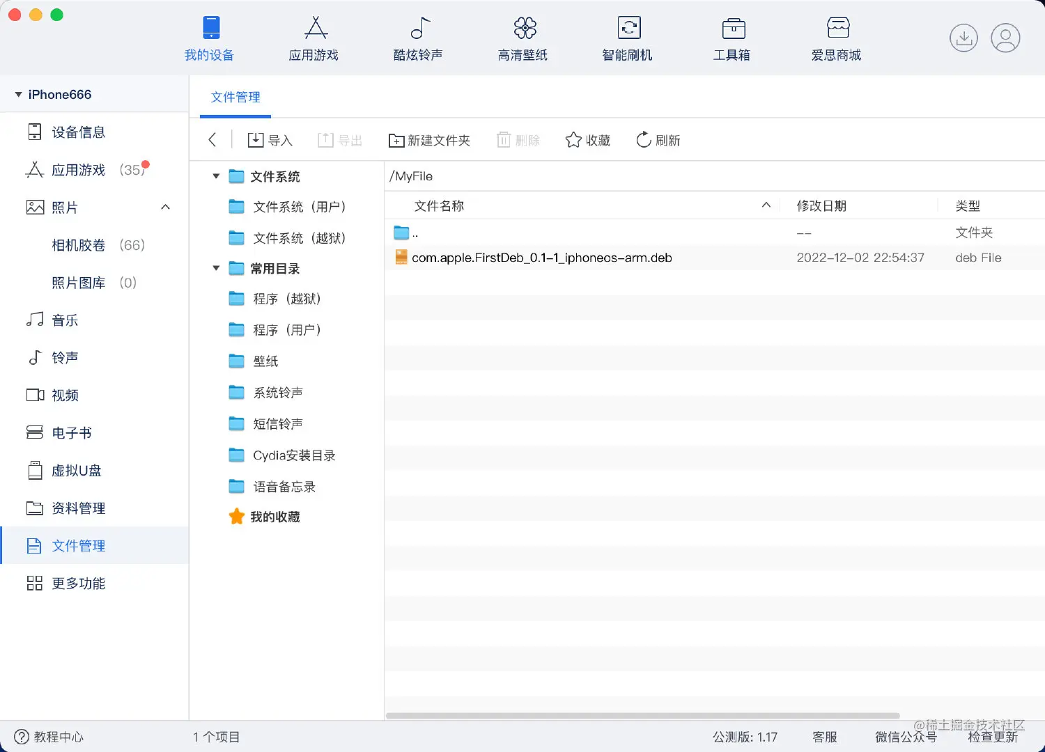Select the 系统铃声 folder
This screenshot has height=752, width=1045.
(266, 392)
